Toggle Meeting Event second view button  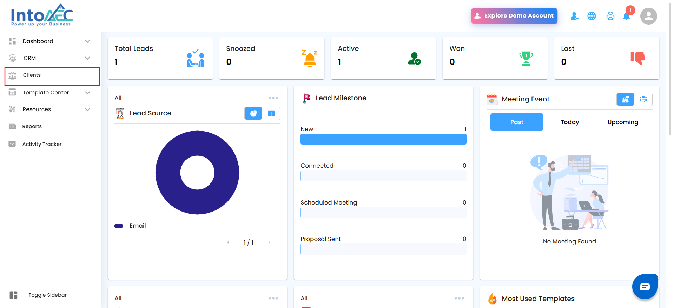click(x=643, y=99)
